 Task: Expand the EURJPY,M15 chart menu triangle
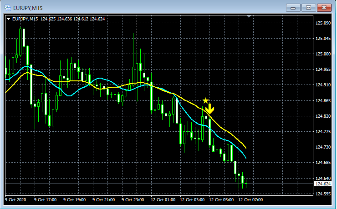(8, 19)
